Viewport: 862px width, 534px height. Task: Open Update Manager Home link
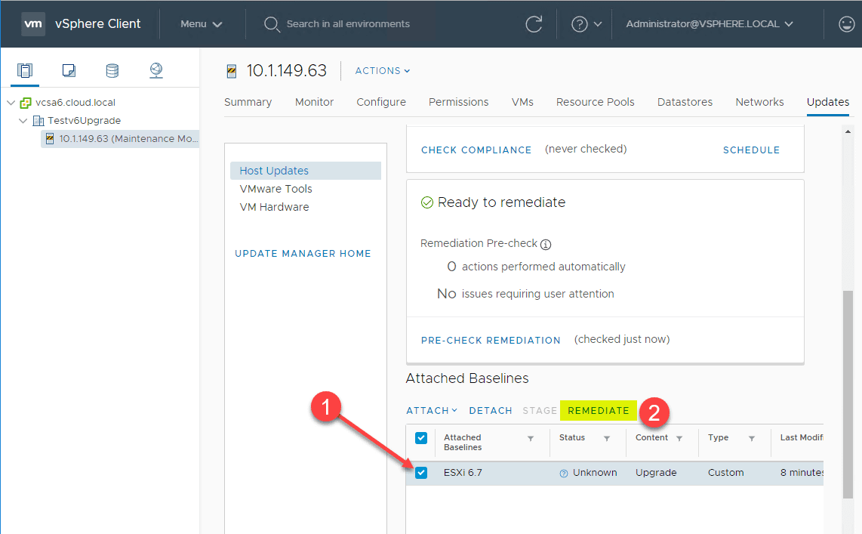[x=303, y=253]
